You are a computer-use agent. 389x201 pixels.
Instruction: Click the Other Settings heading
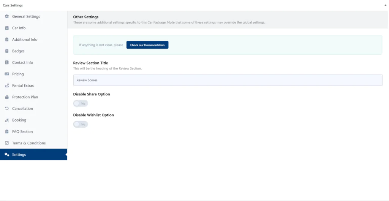[x=86, y=17]
